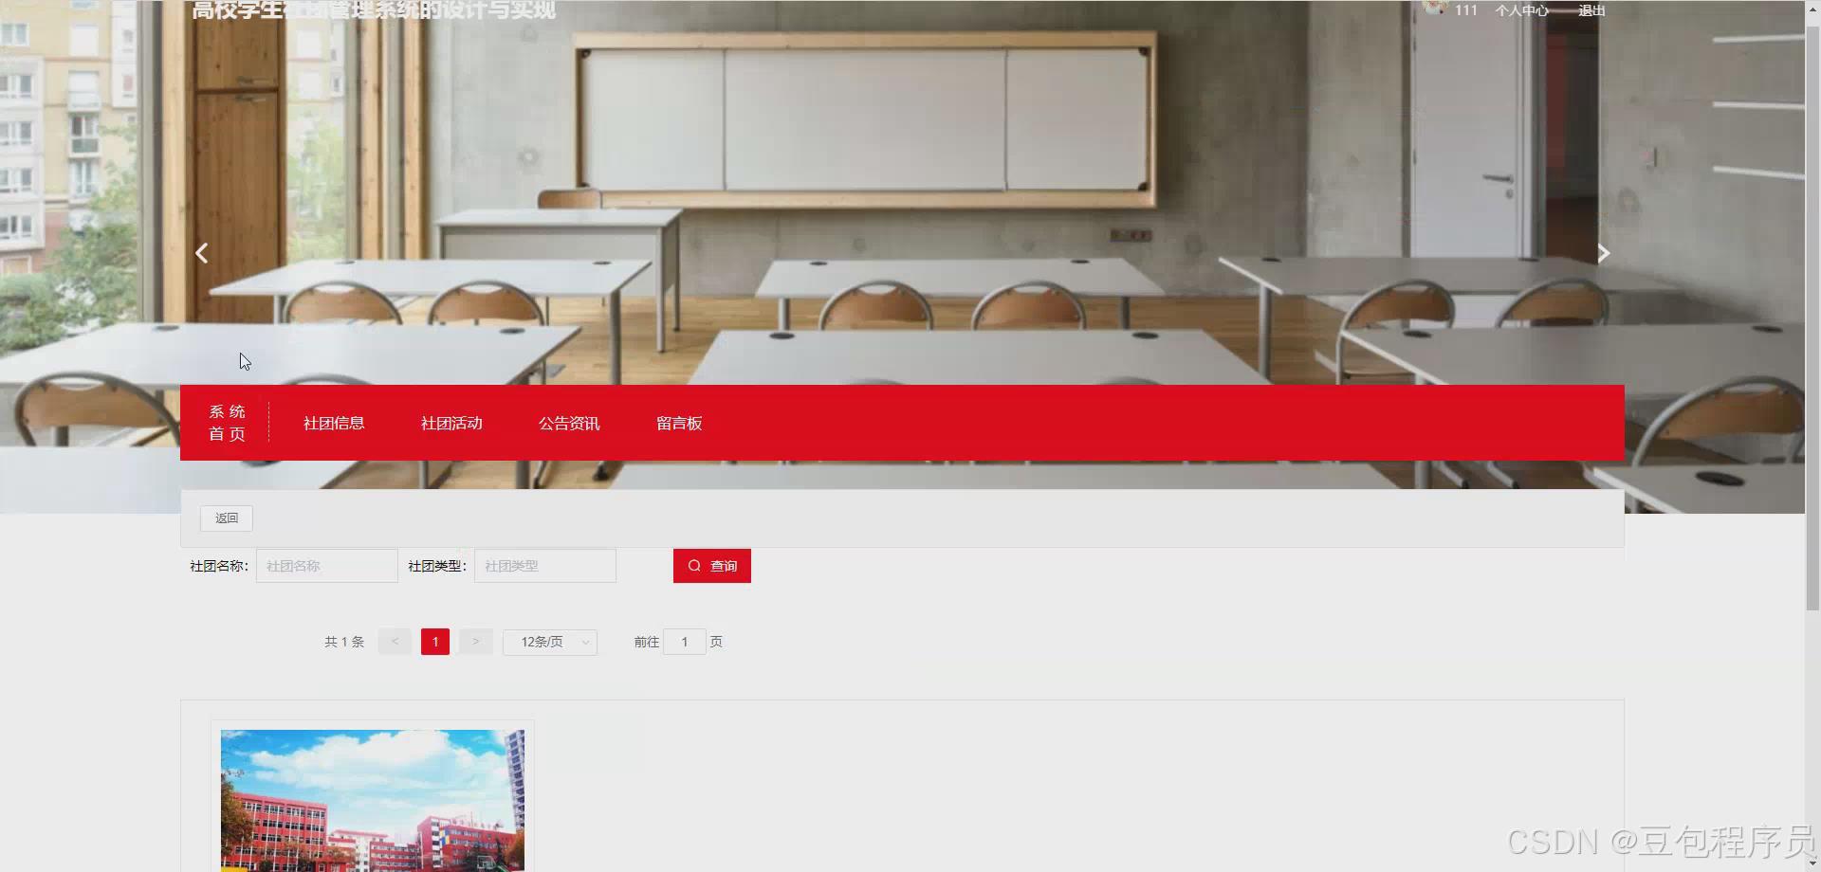
Task: Open the 12条/页 page size dropdown
Action: pyautogui.click(x=550, y=642)
